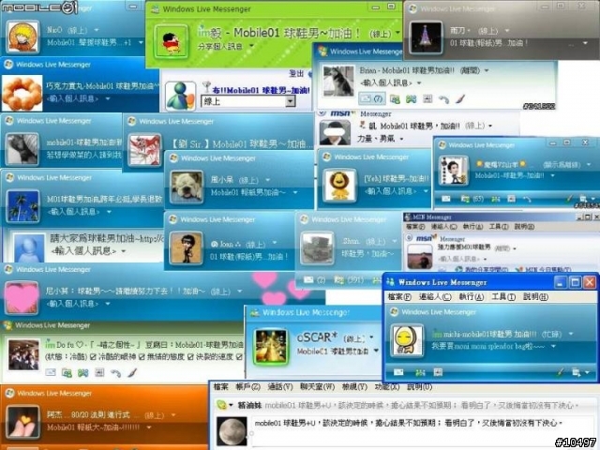Click the phone icon in the Do fu window
This screenshot has height=450, width=600.
click(x=115, y=373)
